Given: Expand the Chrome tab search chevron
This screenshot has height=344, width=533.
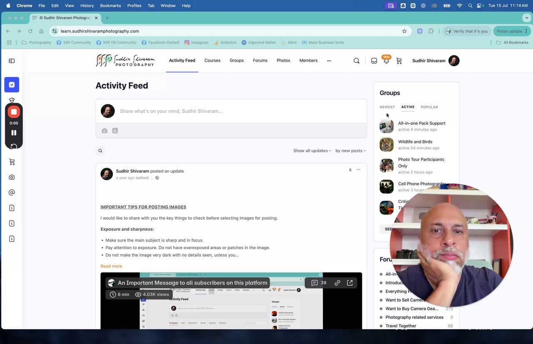Looking at the screenshot, I should pos(527,18).
